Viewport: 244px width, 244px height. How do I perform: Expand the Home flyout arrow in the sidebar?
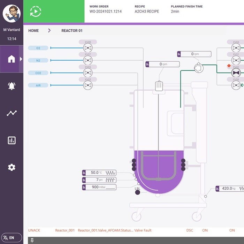click(21, 59)
